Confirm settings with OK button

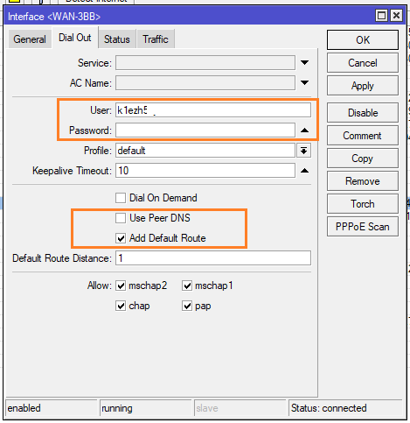(x=363, y=40)
